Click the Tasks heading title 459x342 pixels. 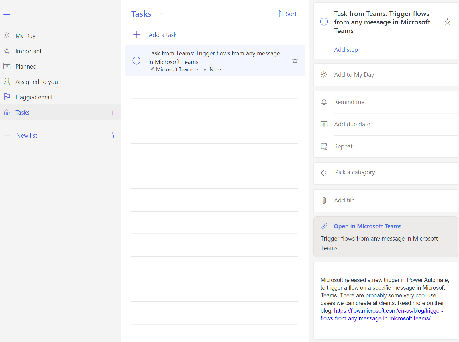[x=141, y=14]
